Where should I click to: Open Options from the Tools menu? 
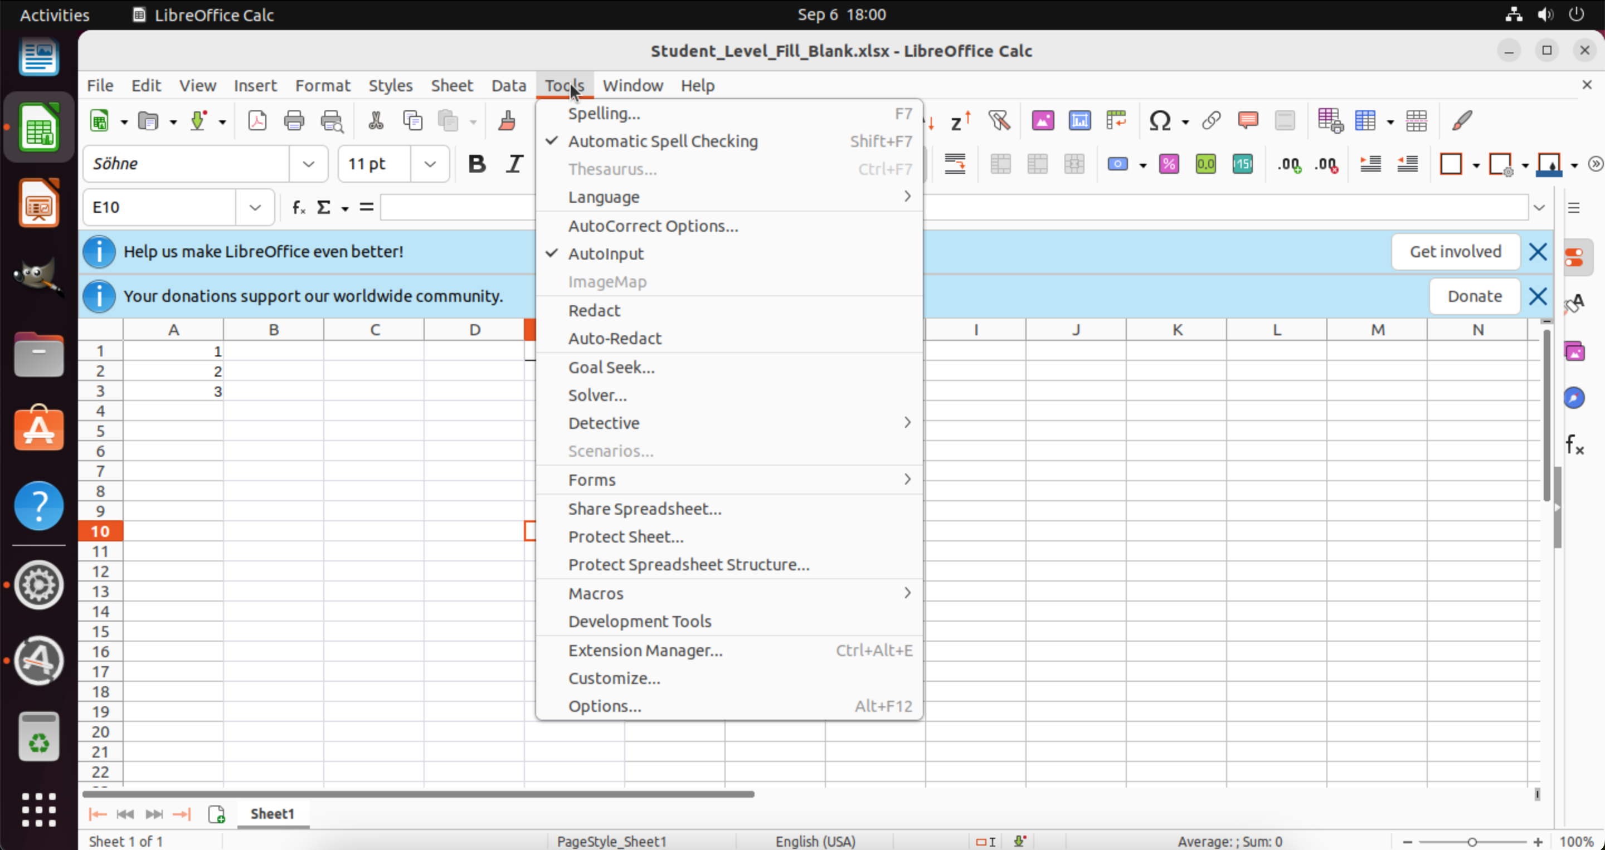[604, 706]
